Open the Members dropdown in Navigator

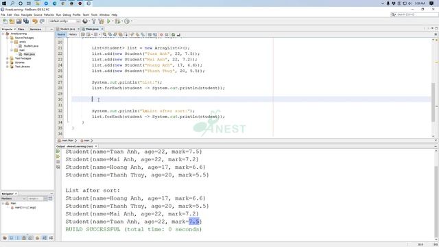click(x=14, y=198)
